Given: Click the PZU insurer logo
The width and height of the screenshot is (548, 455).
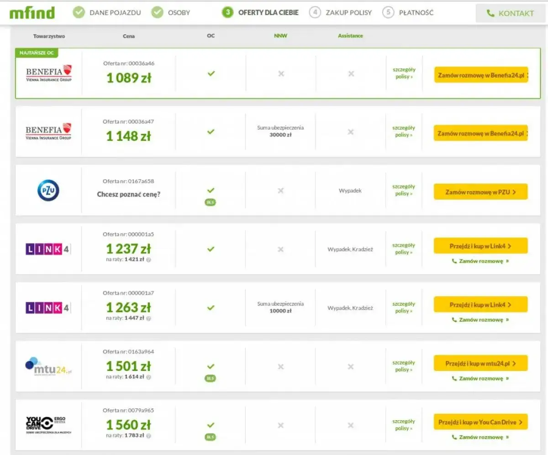Looking at the screenshot, I should (x=48, y=190).
